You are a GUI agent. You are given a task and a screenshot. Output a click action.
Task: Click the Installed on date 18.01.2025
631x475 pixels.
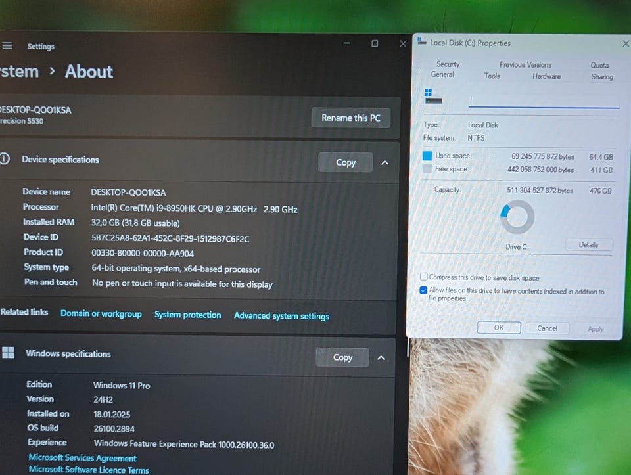(112, 415)
